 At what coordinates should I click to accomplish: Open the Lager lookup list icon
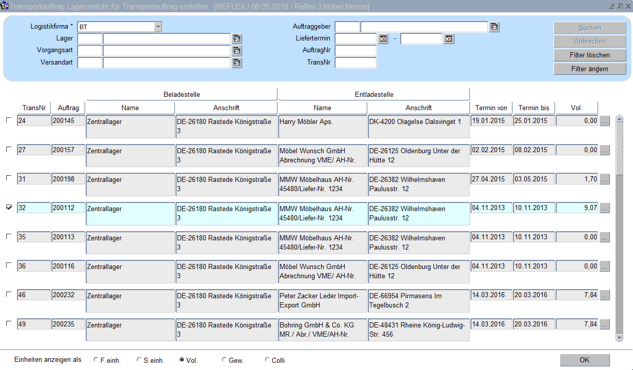[x=236, y=38]
